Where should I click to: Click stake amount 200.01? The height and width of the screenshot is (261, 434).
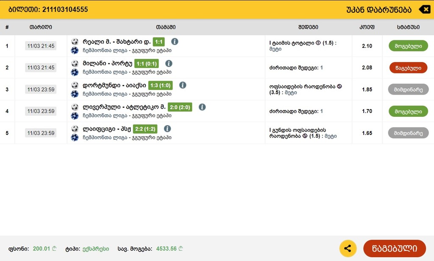click(x=42, y=249)
